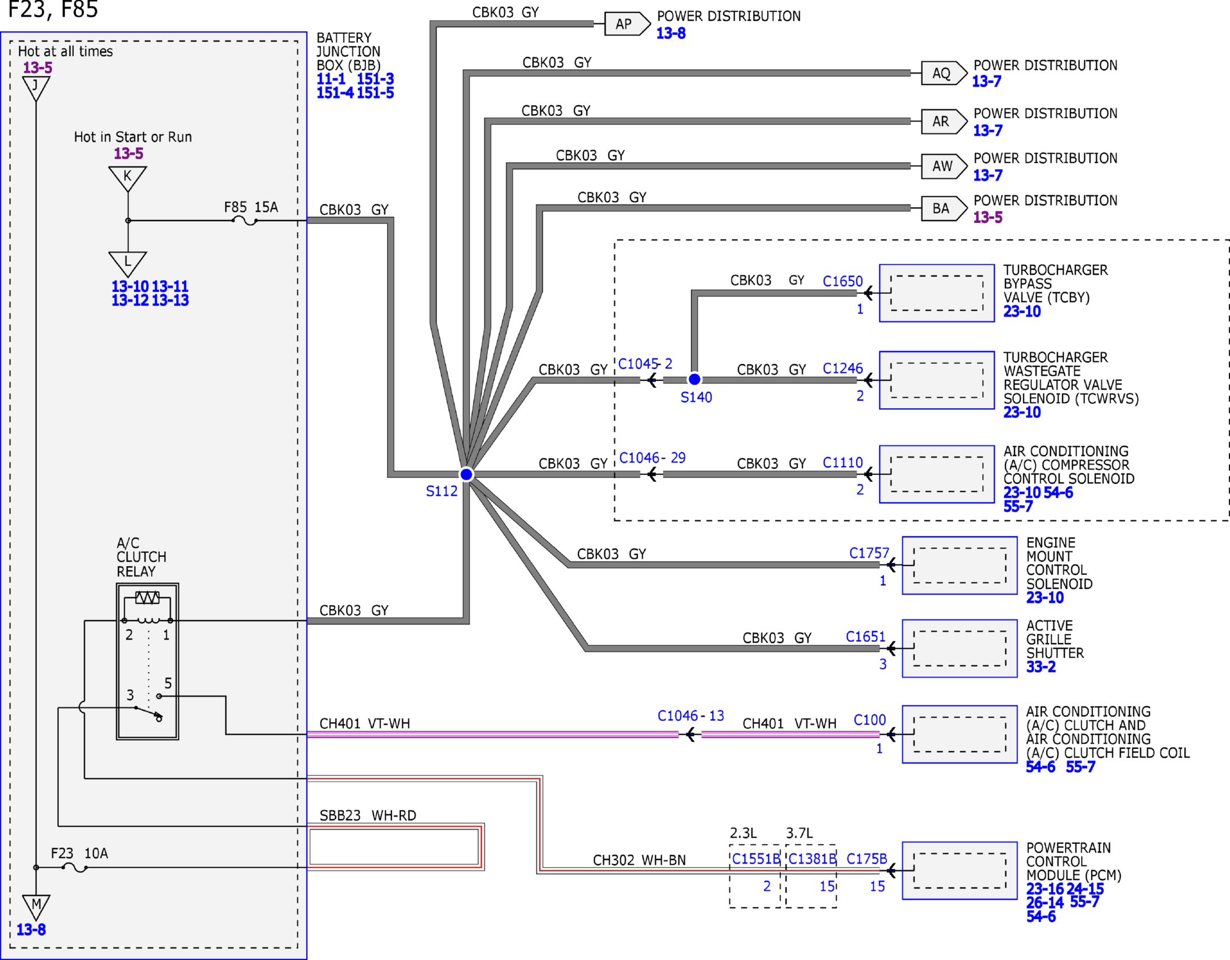
Task: Click connector label C1246
Action: [x=843, y=368]
